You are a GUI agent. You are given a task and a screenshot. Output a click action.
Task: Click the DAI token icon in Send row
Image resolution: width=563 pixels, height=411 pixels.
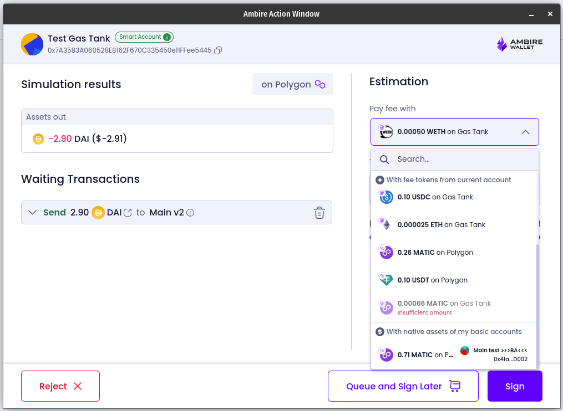[98, 213]
